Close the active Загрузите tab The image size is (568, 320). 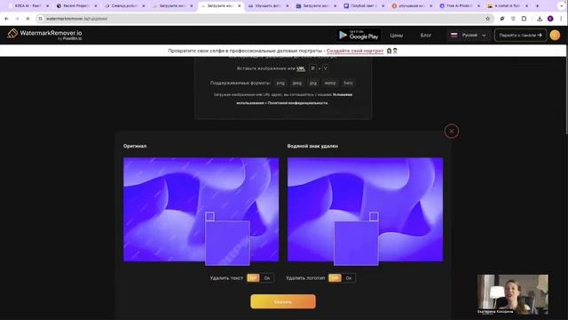click(239, 6)
